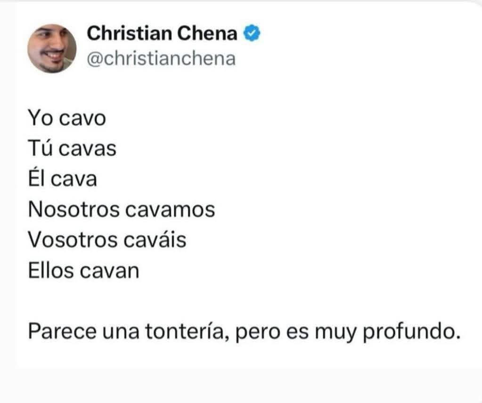Click the line "Yo cavo"
This screenshot has height=403, width=482.
click(67, 118)
